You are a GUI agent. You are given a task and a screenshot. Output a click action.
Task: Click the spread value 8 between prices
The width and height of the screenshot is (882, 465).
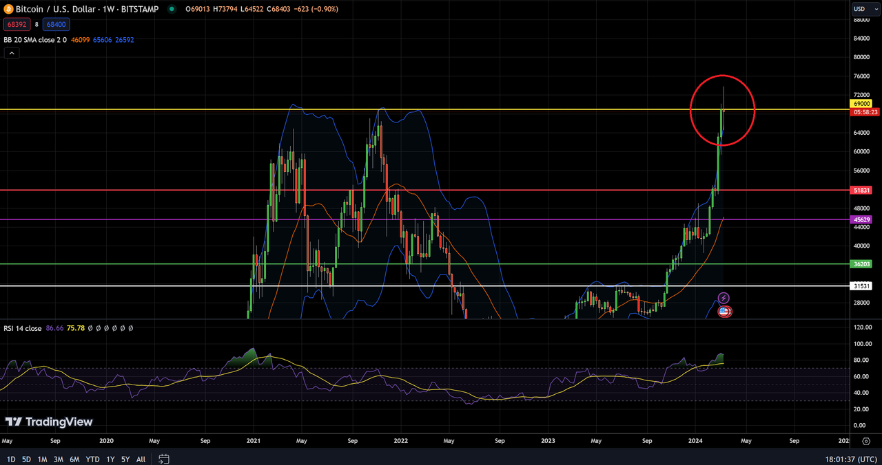[x=36, y=24]
